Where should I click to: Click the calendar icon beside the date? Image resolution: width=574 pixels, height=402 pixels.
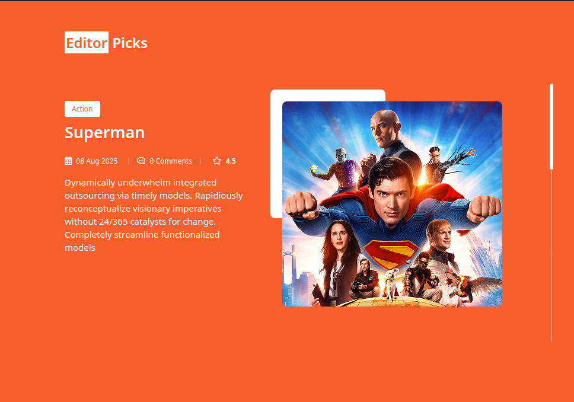[x=68, y=161]
